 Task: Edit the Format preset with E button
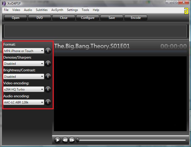pyautogui.click(x=48, y=51)
